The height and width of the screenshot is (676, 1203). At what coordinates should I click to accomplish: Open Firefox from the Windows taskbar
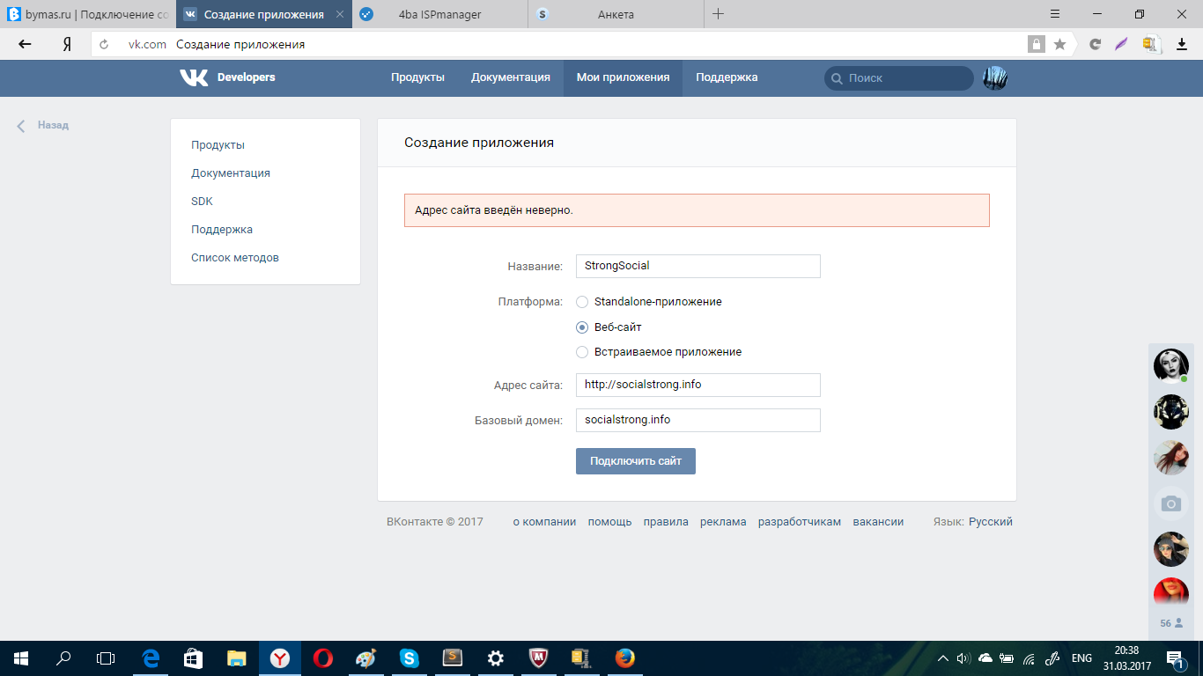tap(624, 658)
